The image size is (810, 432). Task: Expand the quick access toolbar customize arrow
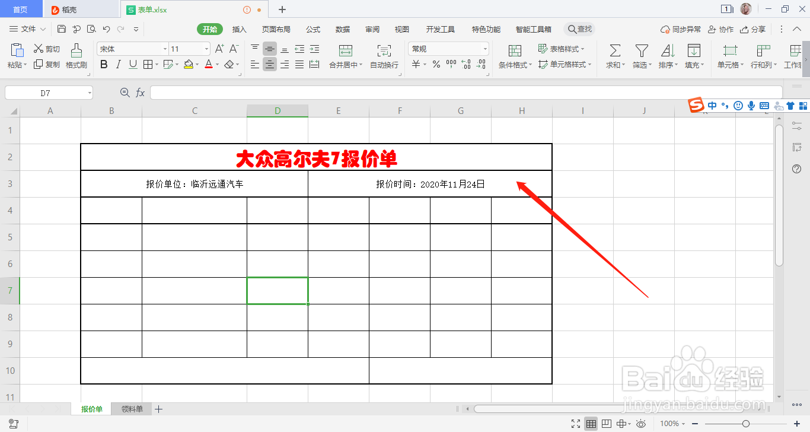click(136, 28)
